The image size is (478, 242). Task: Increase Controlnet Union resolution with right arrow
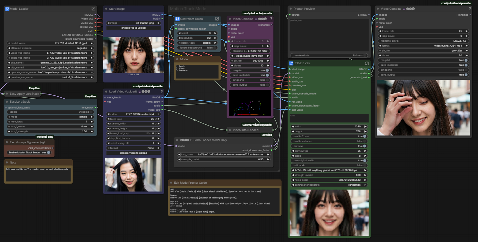[215, 38]
